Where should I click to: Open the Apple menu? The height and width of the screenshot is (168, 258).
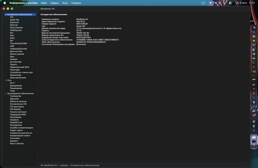pyautogui.click(x=5, y=3)
